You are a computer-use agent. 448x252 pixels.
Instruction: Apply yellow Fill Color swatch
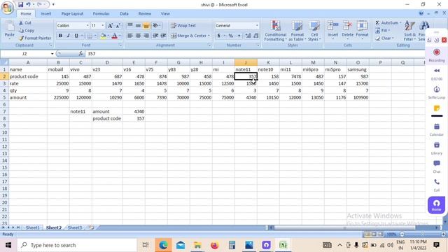coord(103,36)
